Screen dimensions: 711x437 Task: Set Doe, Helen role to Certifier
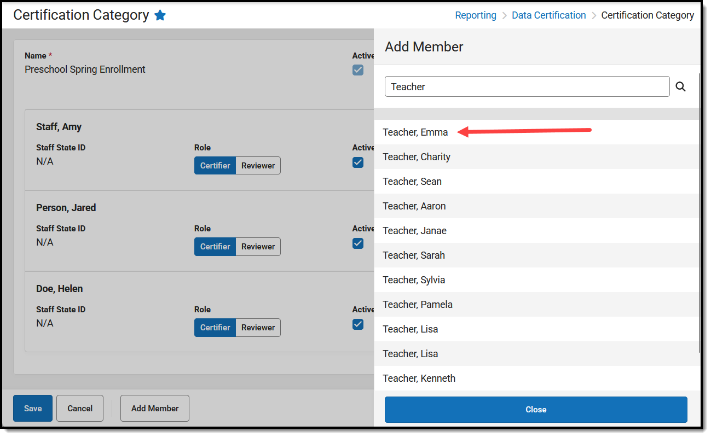(x=215, y=328)
